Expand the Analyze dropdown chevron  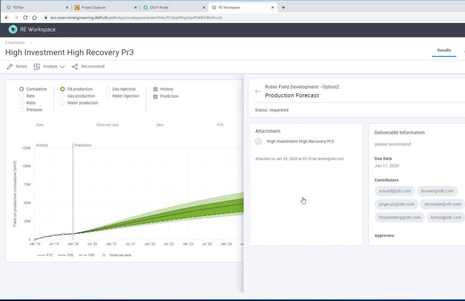62,66
